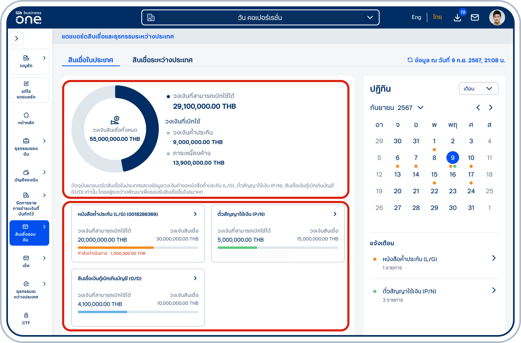Open the company selector dropdown
Image resolution: width=521 pixels, height=343 pixels.
pyautogui.click(x=260, y=18)
